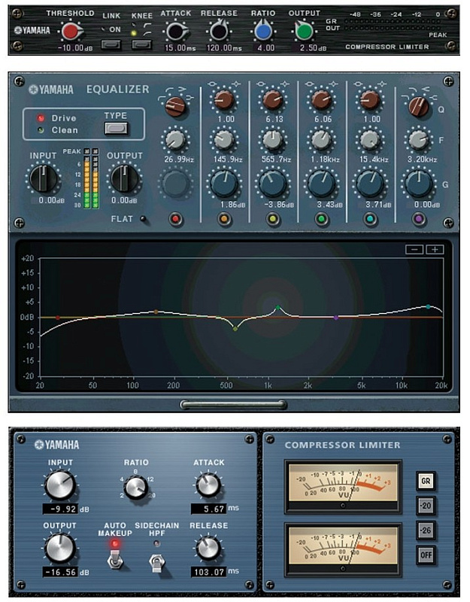The height and width of the screenshot is (602, 470).
Task: Click the upper VU meter display
Action: click(343, 486)
